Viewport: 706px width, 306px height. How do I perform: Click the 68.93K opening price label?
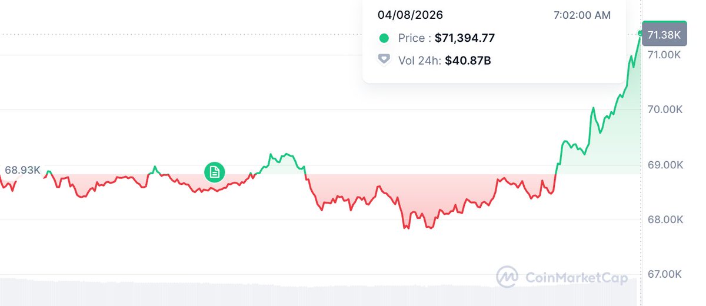click(22, 171)
